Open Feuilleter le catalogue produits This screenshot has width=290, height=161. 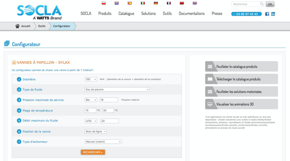coord(241,66)
